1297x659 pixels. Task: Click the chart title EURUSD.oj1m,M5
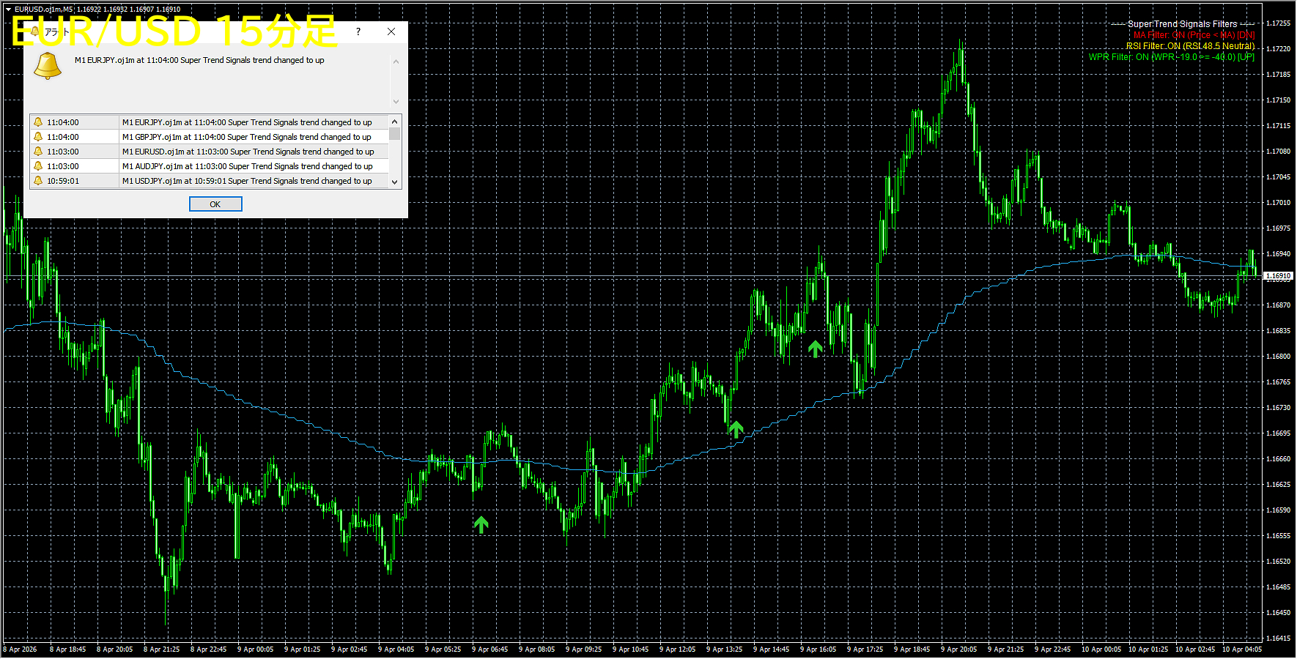pos(43,10)
